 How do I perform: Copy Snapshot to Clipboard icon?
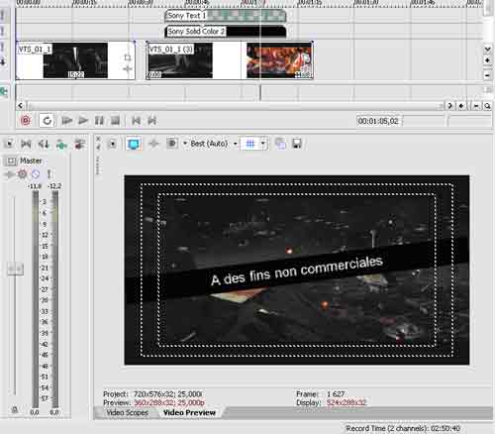(280, 144)
